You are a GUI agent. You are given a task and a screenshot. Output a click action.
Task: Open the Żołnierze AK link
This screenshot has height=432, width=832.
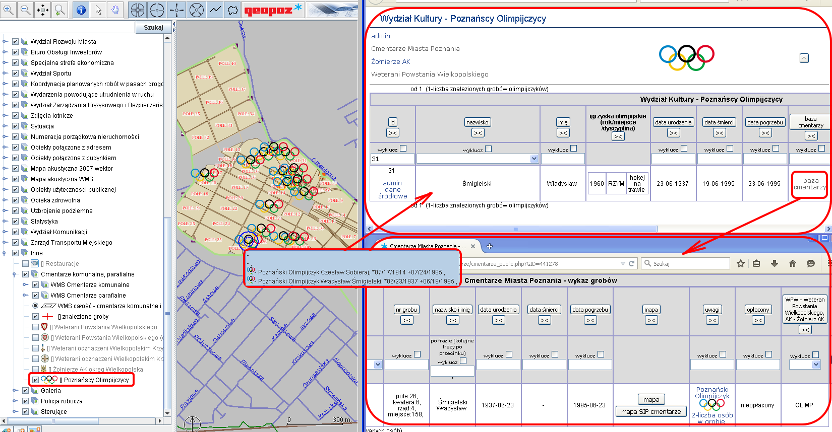pos(390,61)
